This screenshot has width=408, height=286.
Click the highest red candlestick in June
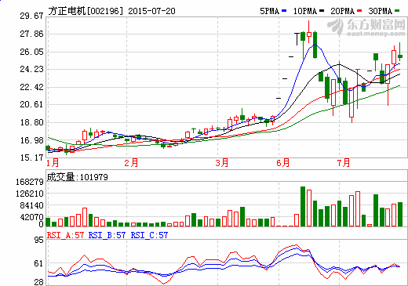(309, 34)
